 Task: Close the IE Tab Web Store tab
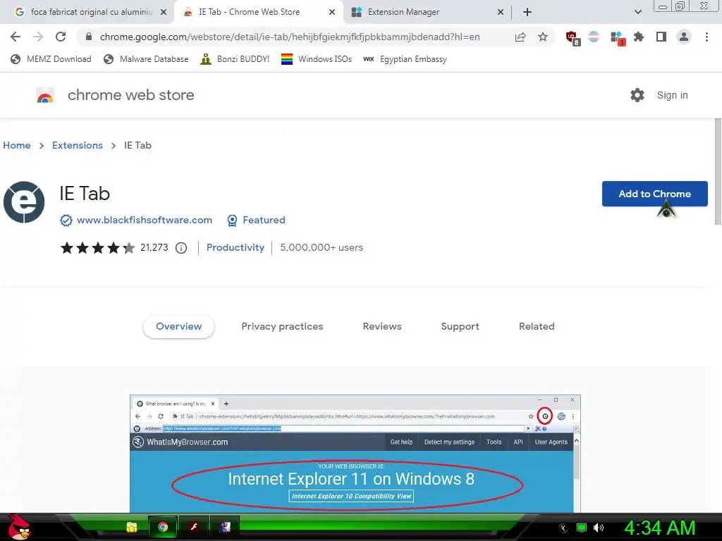(x=332, y=12)
